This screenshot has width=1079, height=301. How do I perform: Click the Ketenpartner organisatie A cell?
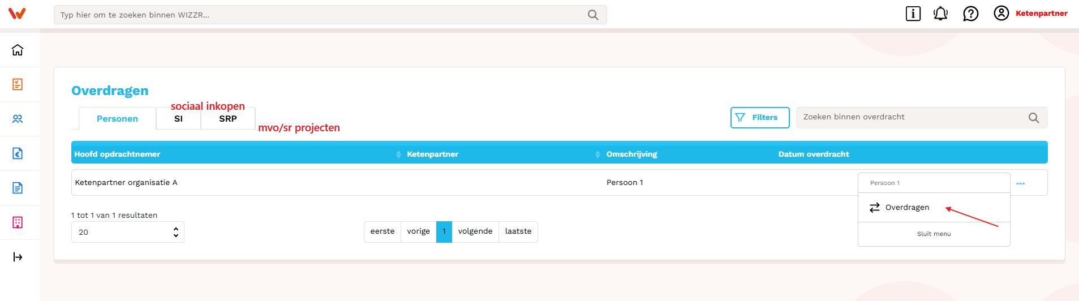click(126, 183)
